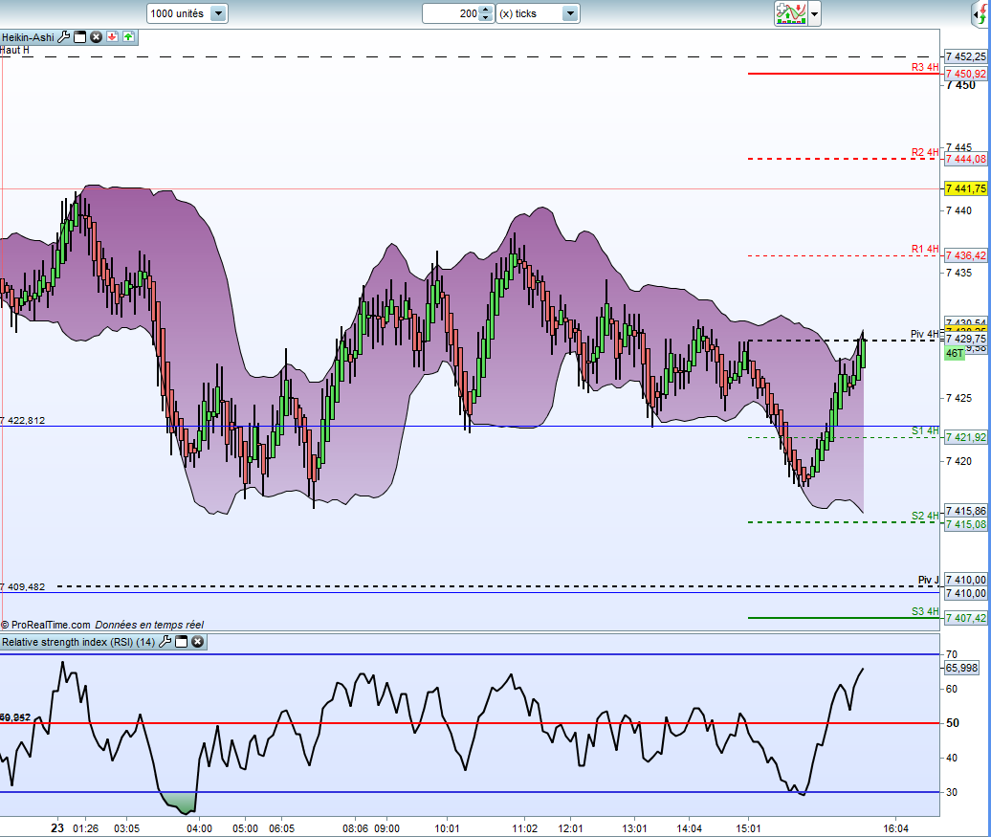Click the 'Haut H' line label
Screen dimensions: 991x837
point(14,50)
